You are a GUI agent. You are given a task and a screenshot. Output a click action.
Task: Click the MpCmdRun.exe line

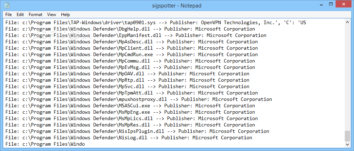(x=132, y=54)
